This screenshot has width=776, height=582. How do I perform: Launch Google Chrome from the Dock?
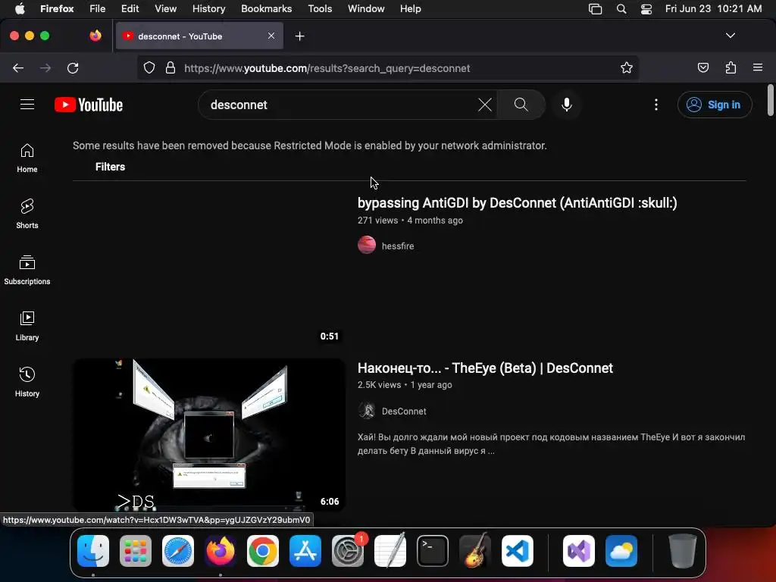(x=263, y=551)
